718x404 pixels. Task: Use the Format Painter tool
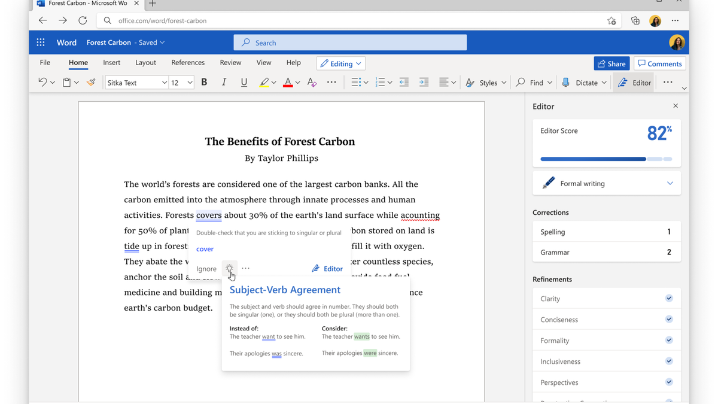[91, 82]
